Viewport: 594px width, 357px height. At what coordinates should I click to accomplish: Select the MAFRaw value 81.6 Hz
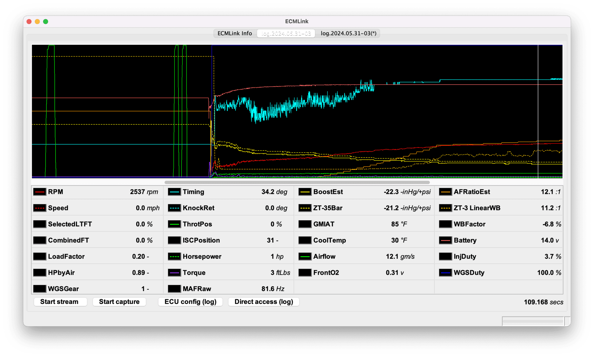click(273, 289)
